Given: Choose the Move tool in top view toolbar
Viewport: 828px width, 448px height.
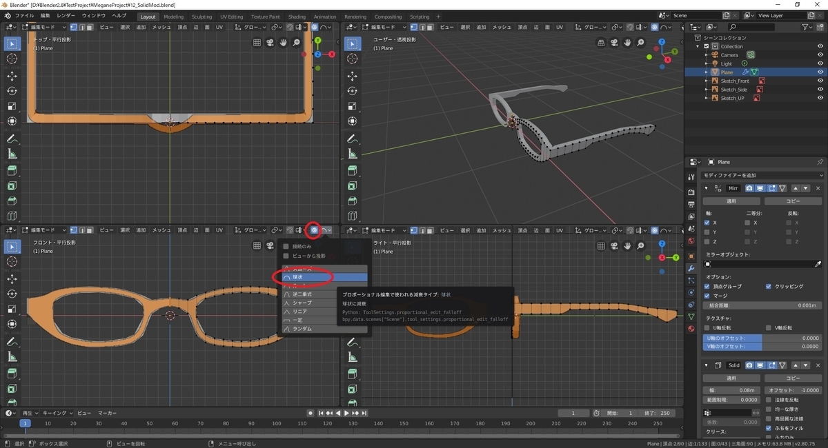Looking at the screenshot, I should click(x=12, y=76).
